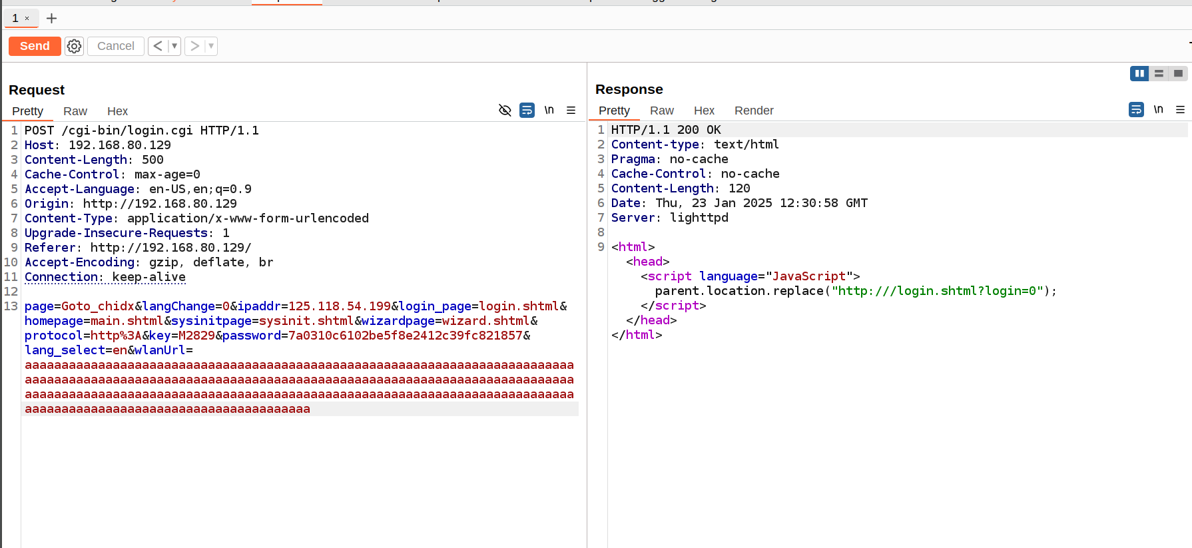Toggle non-printable \n chars in Request panel
The height and width of the screenshot is (548, 1192).
tap(549, 110)
